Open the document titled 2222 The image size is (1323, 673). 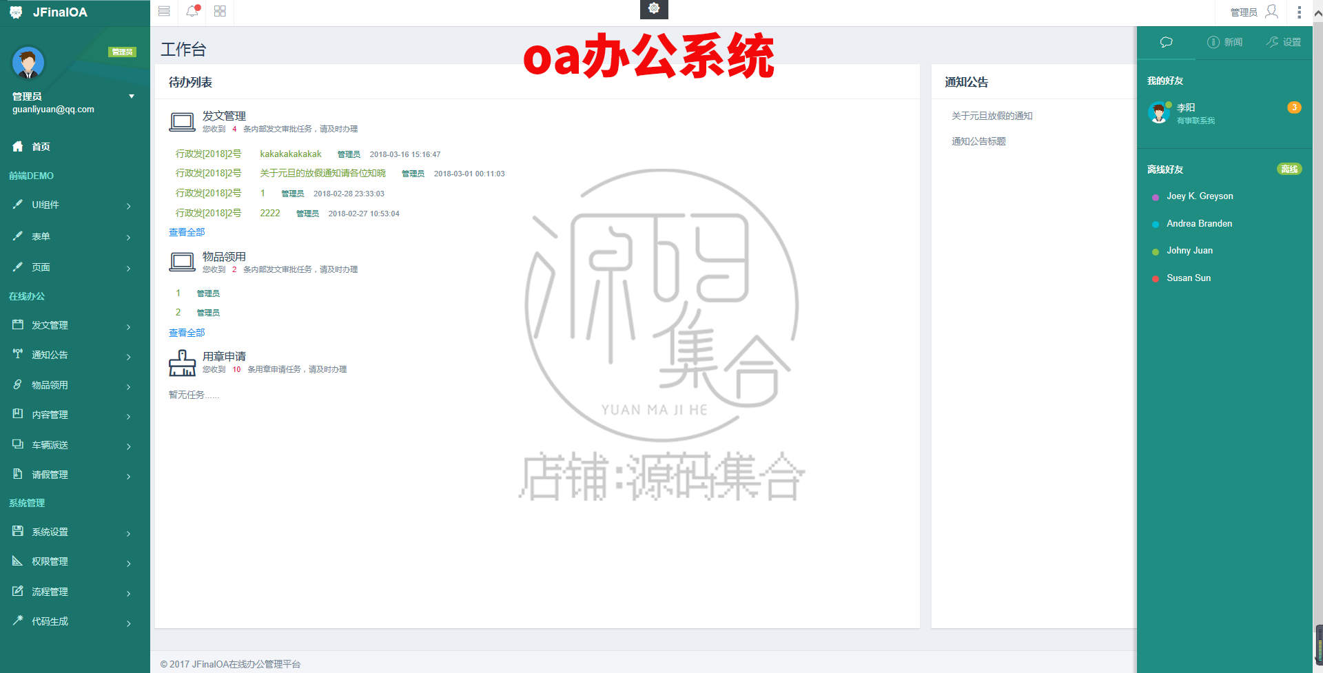[270, 214]
